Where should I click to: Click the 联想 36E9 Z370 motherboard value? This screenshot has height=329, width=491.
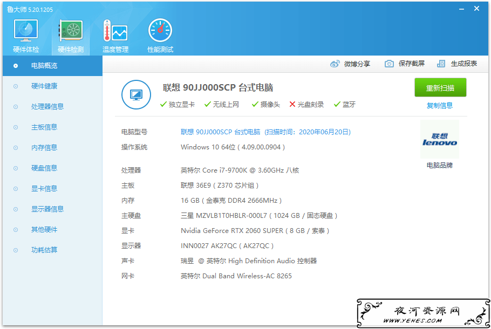pyautogui.click(x=220, y=186)
